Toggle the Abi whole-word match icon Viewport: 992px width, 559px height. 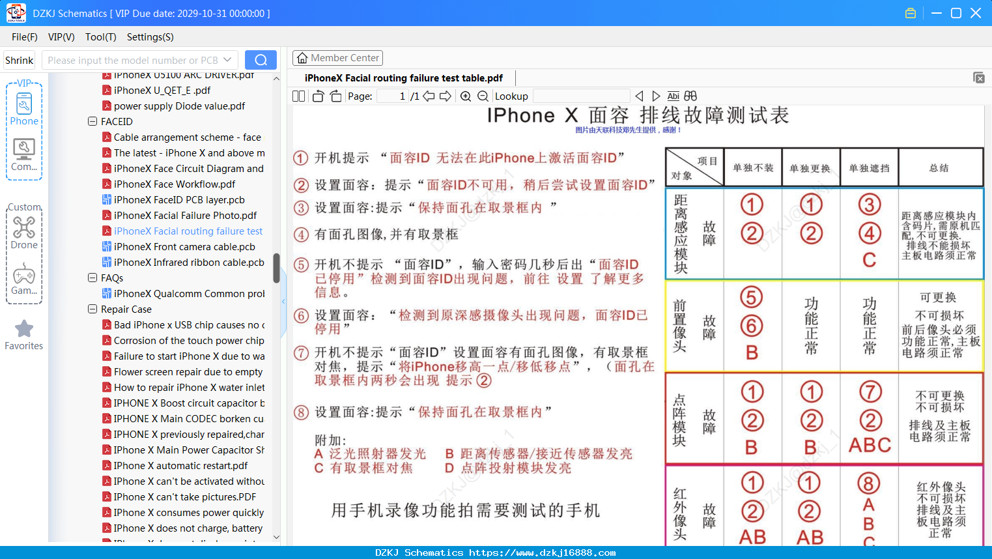coord(673,96)
